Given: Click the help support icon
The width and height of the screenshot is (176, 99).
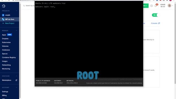Looking at the screenshot, I should pos(152,6).
